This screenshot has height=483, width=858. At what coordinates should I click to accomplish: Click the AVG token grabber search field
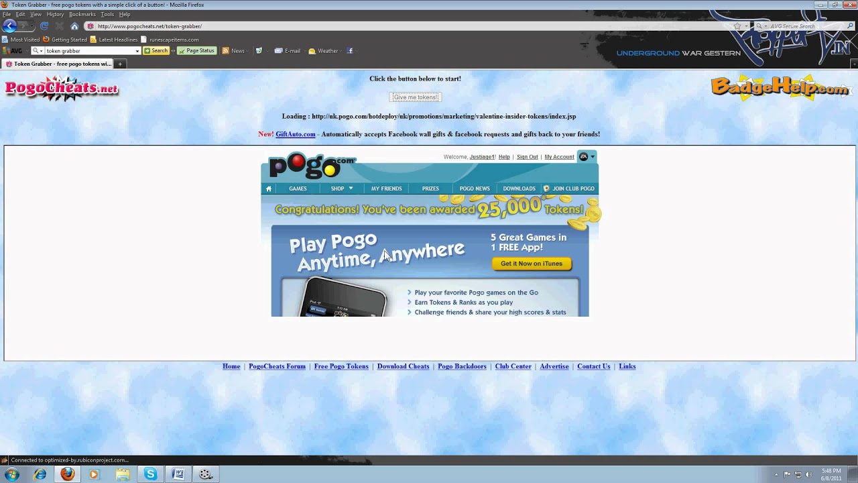(x=89, y=51)
